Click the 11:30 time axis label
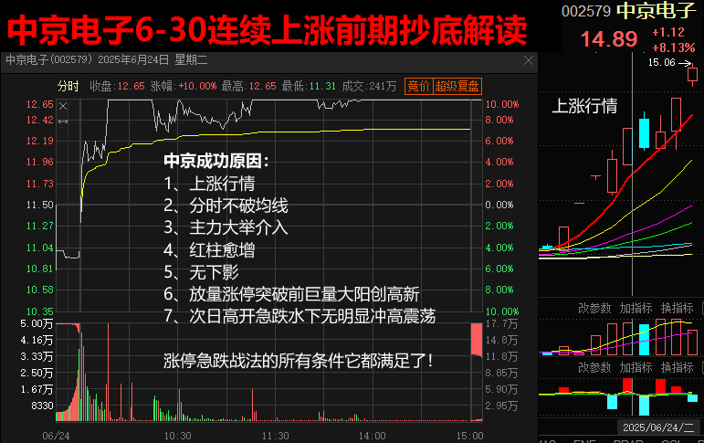 [275, 436]
